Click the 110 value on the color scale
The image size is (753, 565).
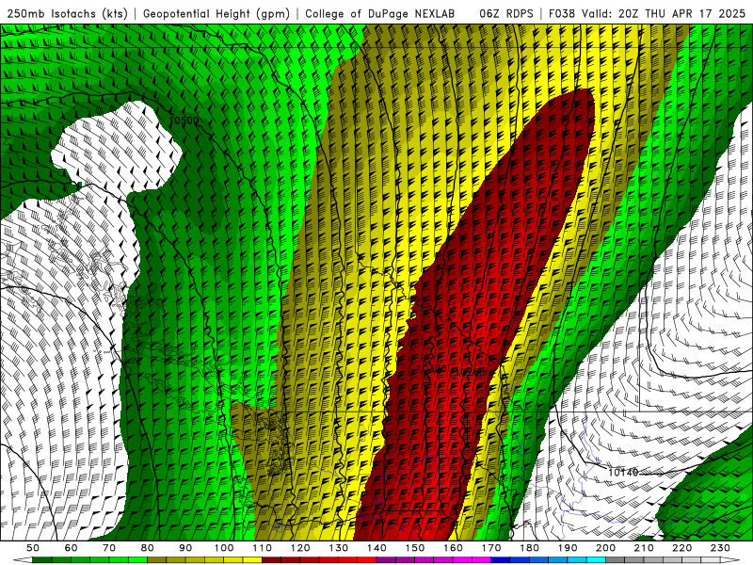[263, 548]
